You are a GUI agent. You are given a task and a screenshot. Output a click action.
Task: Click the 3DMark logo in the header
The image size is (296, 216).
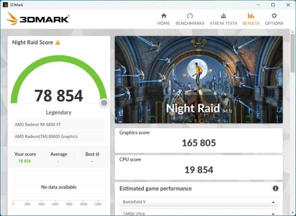[x=38, y=19]
